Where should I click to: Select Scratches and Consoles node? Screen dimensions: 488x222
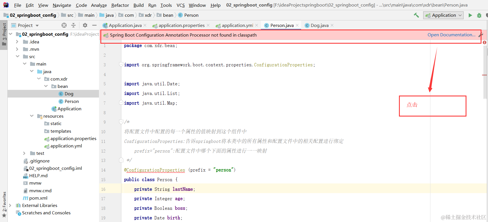click(43, 213)
